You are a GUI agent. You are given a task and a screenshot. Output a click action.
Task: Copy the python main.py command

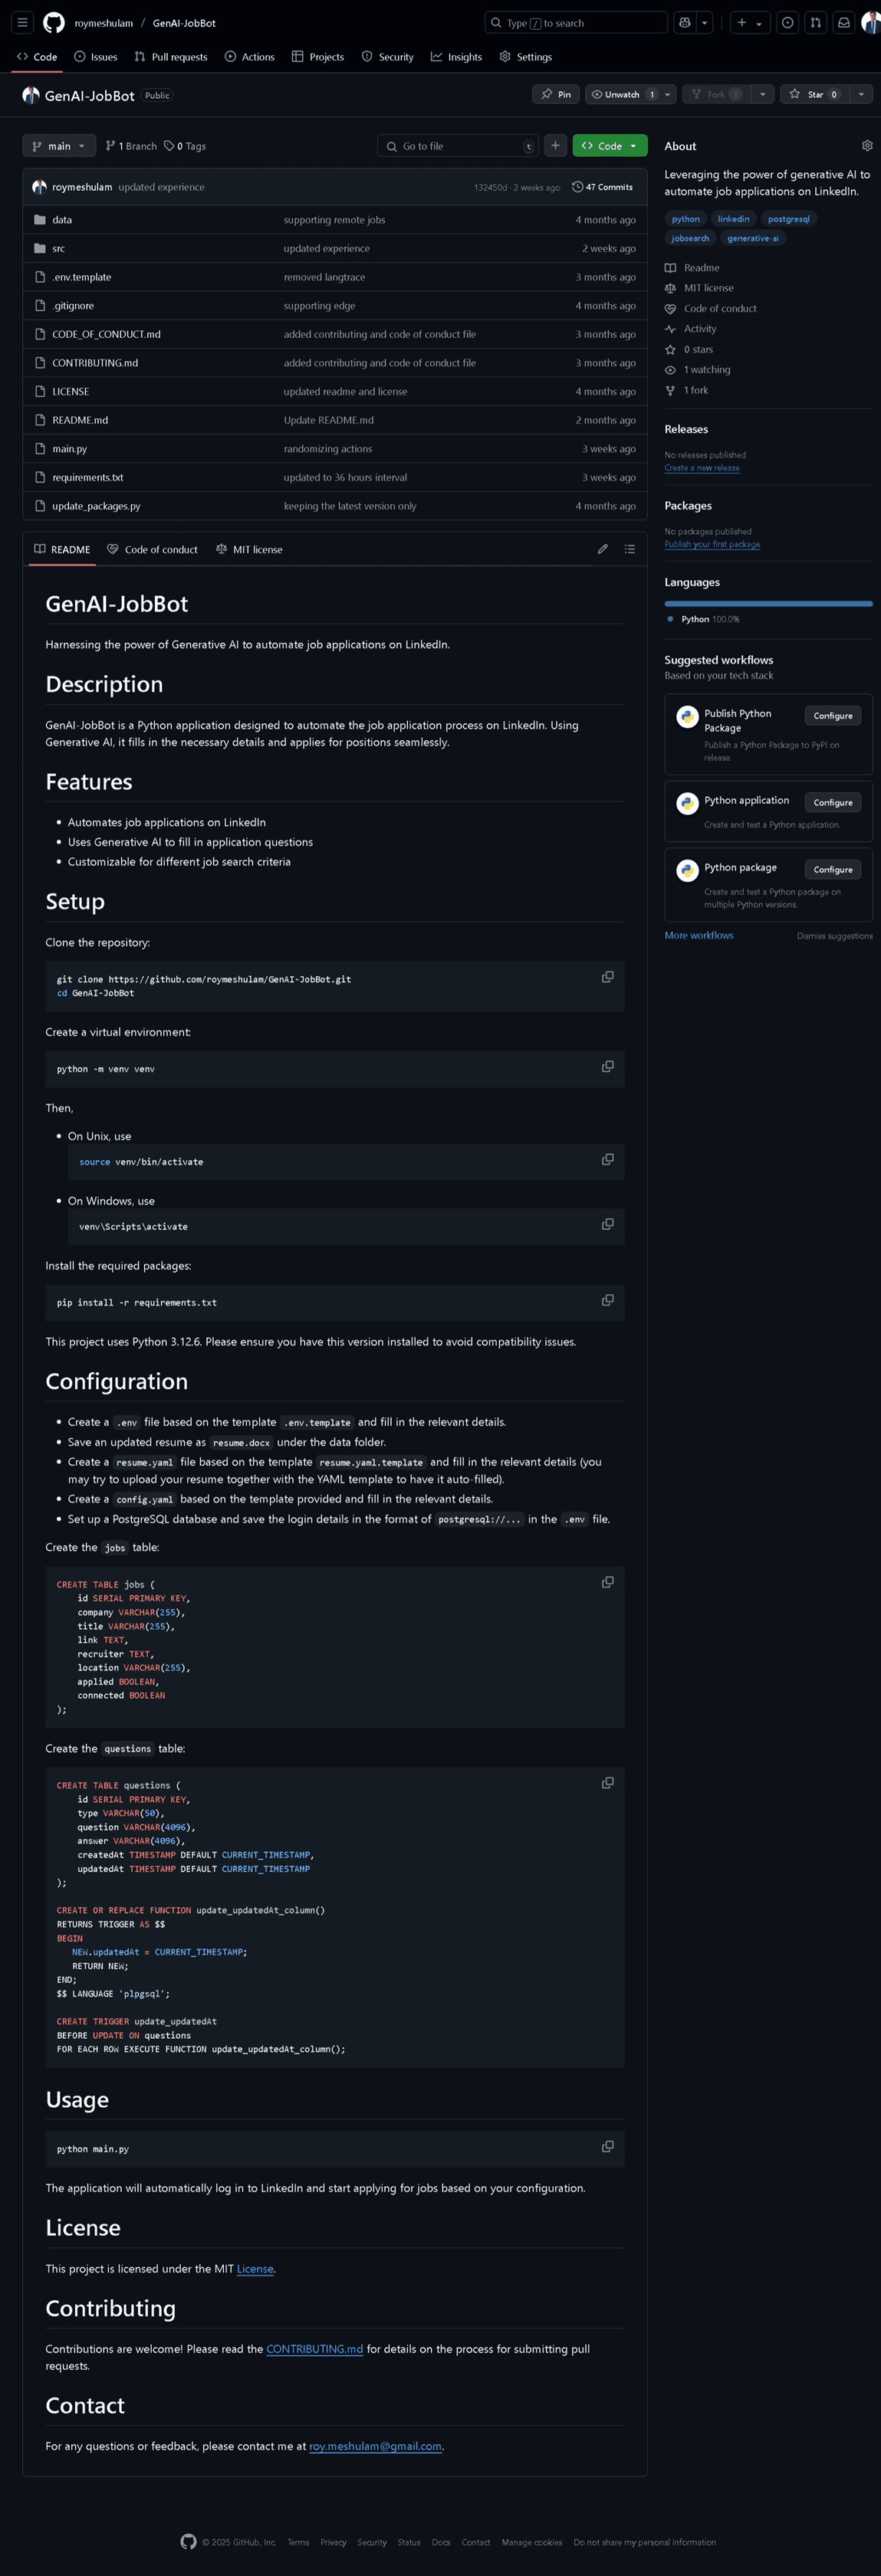[x=608, y=2147]
